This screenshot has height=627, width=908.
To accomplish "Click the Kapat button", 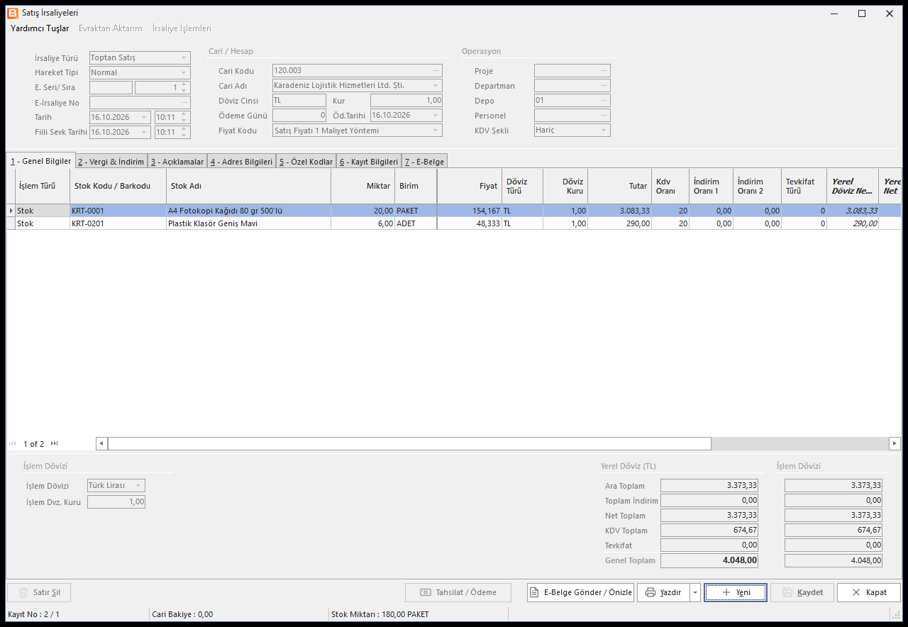I will [x=869, y=592].
